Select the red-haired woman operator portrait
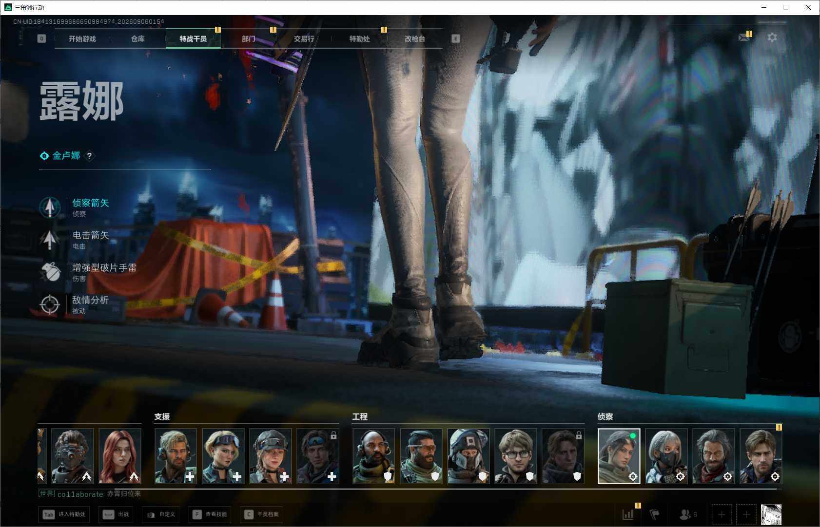Screen dimensions: 820x527 (120, 456)
